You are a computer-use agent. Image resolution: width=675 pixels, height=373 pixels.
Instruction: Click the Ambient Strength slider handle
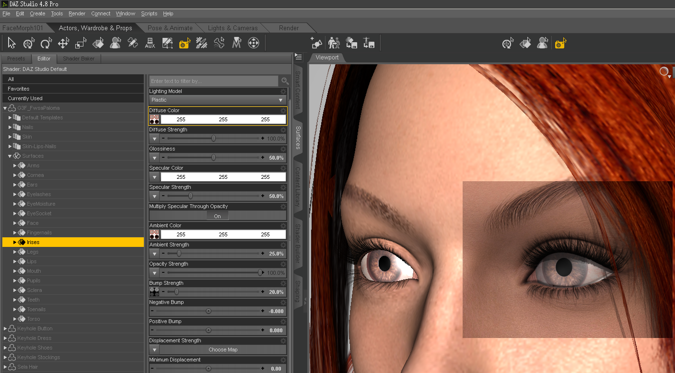click(179, 254)
